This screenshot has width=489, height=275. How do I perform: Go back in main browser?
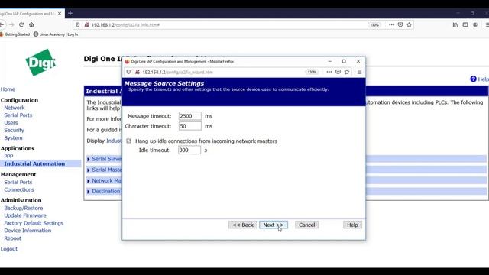2,24
